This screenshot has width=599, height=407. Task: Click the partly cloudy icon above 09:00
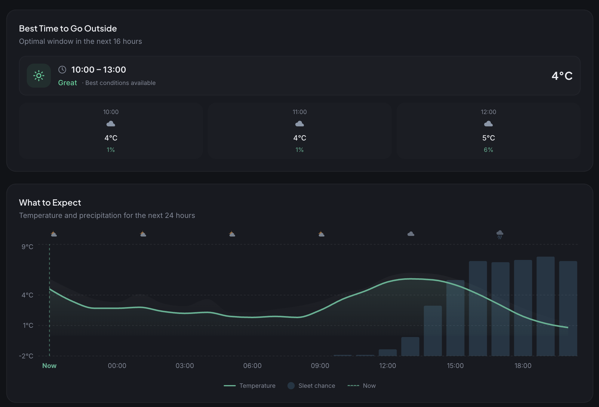click(321, 234)
